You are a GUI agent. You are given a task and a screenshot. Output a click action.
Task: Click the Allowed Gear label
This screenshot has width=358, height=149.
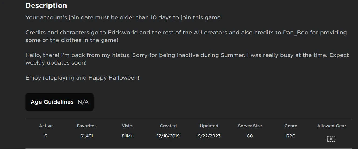coord(331,126)
